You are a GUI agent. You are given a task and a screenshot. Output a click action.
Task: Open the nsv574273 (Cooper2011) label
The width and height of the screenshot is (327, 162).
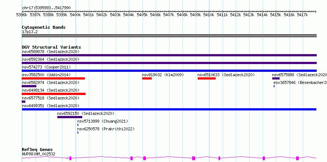point(46,67)
